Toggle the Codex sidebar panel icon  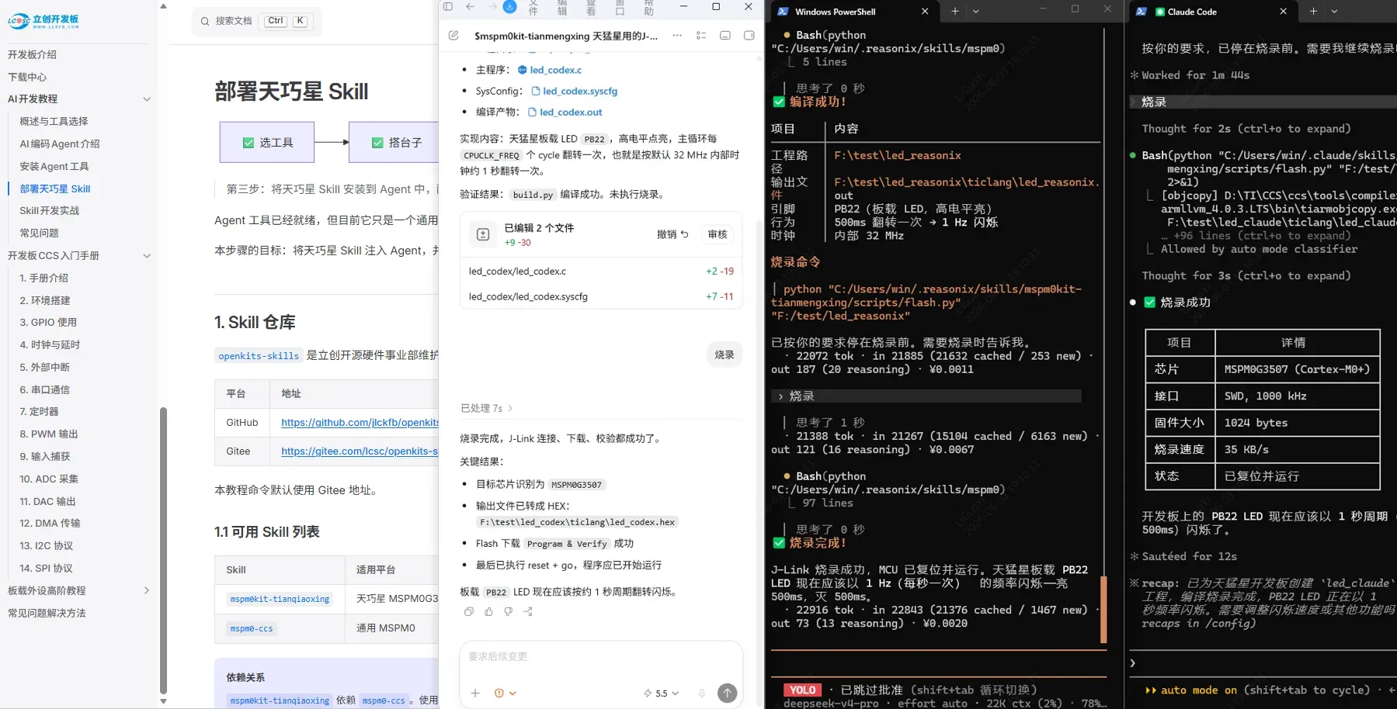point(448,7)
